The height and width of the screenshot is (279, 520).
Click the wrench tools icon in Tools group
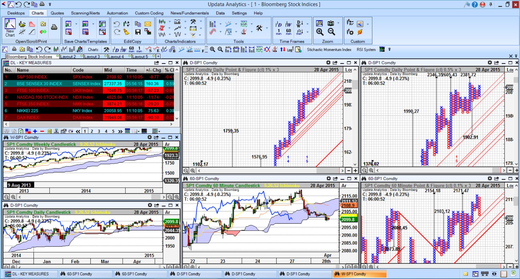pyautogui.click(x=259, y=28)
